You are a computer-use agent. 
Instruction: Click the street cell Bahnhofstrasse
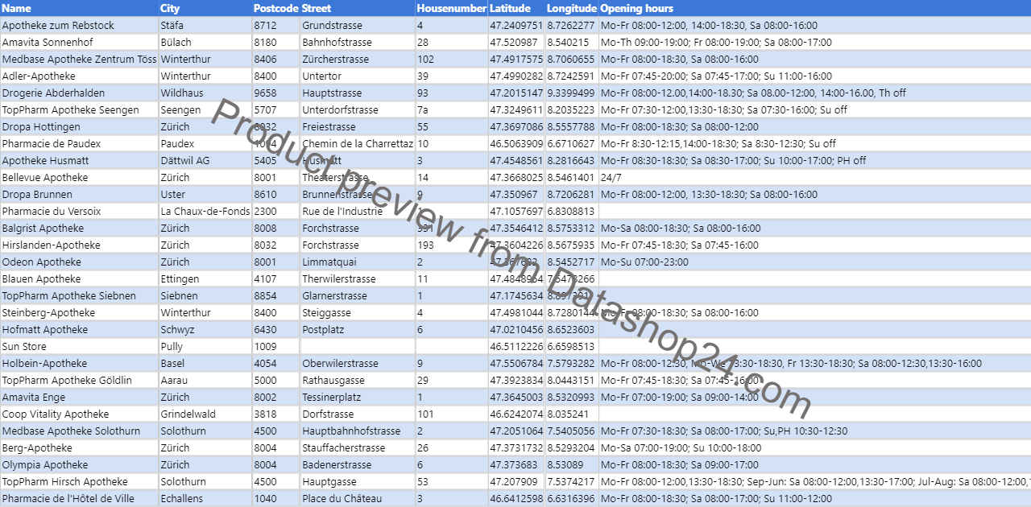[358, 43]
